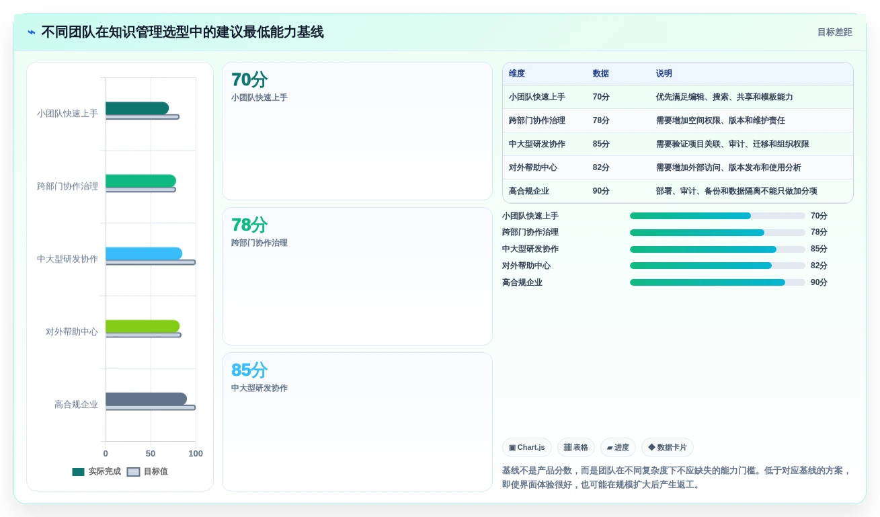Click the 实际完成 legend color box
Screen dimensions: 880x517
tap(79, 471)
